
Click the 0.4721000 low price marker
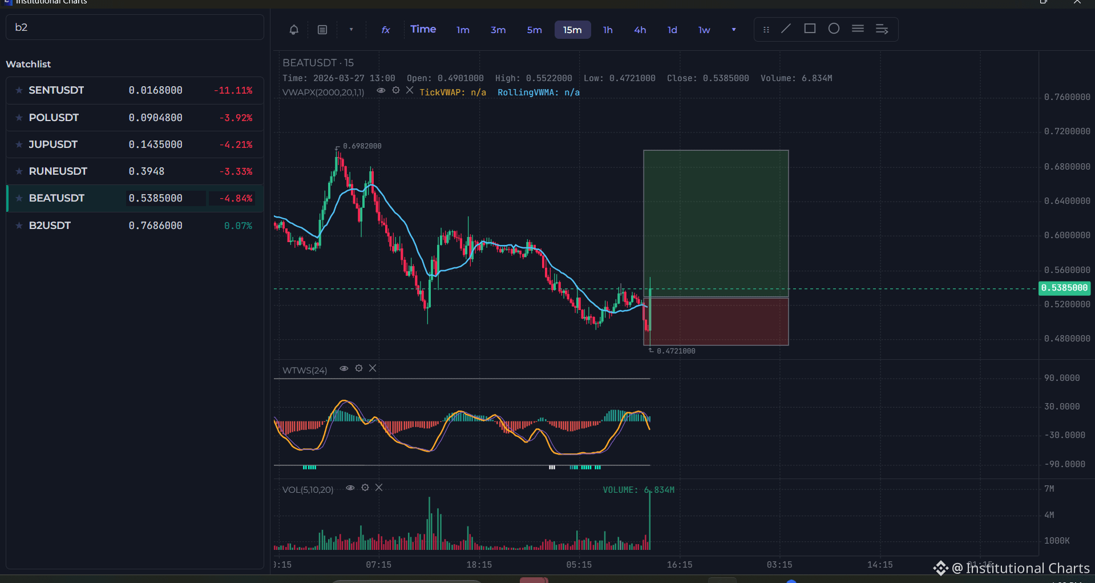tap(676, 351)
